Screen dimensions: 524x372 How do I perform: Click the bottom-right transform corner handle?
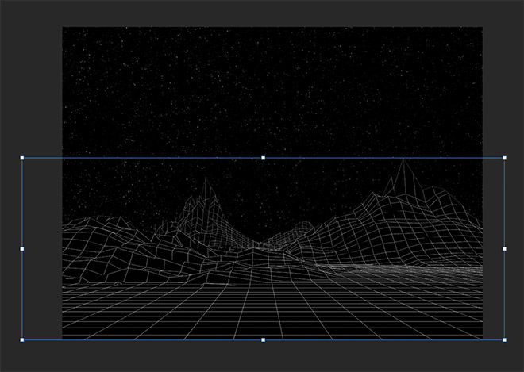point(505,339)
